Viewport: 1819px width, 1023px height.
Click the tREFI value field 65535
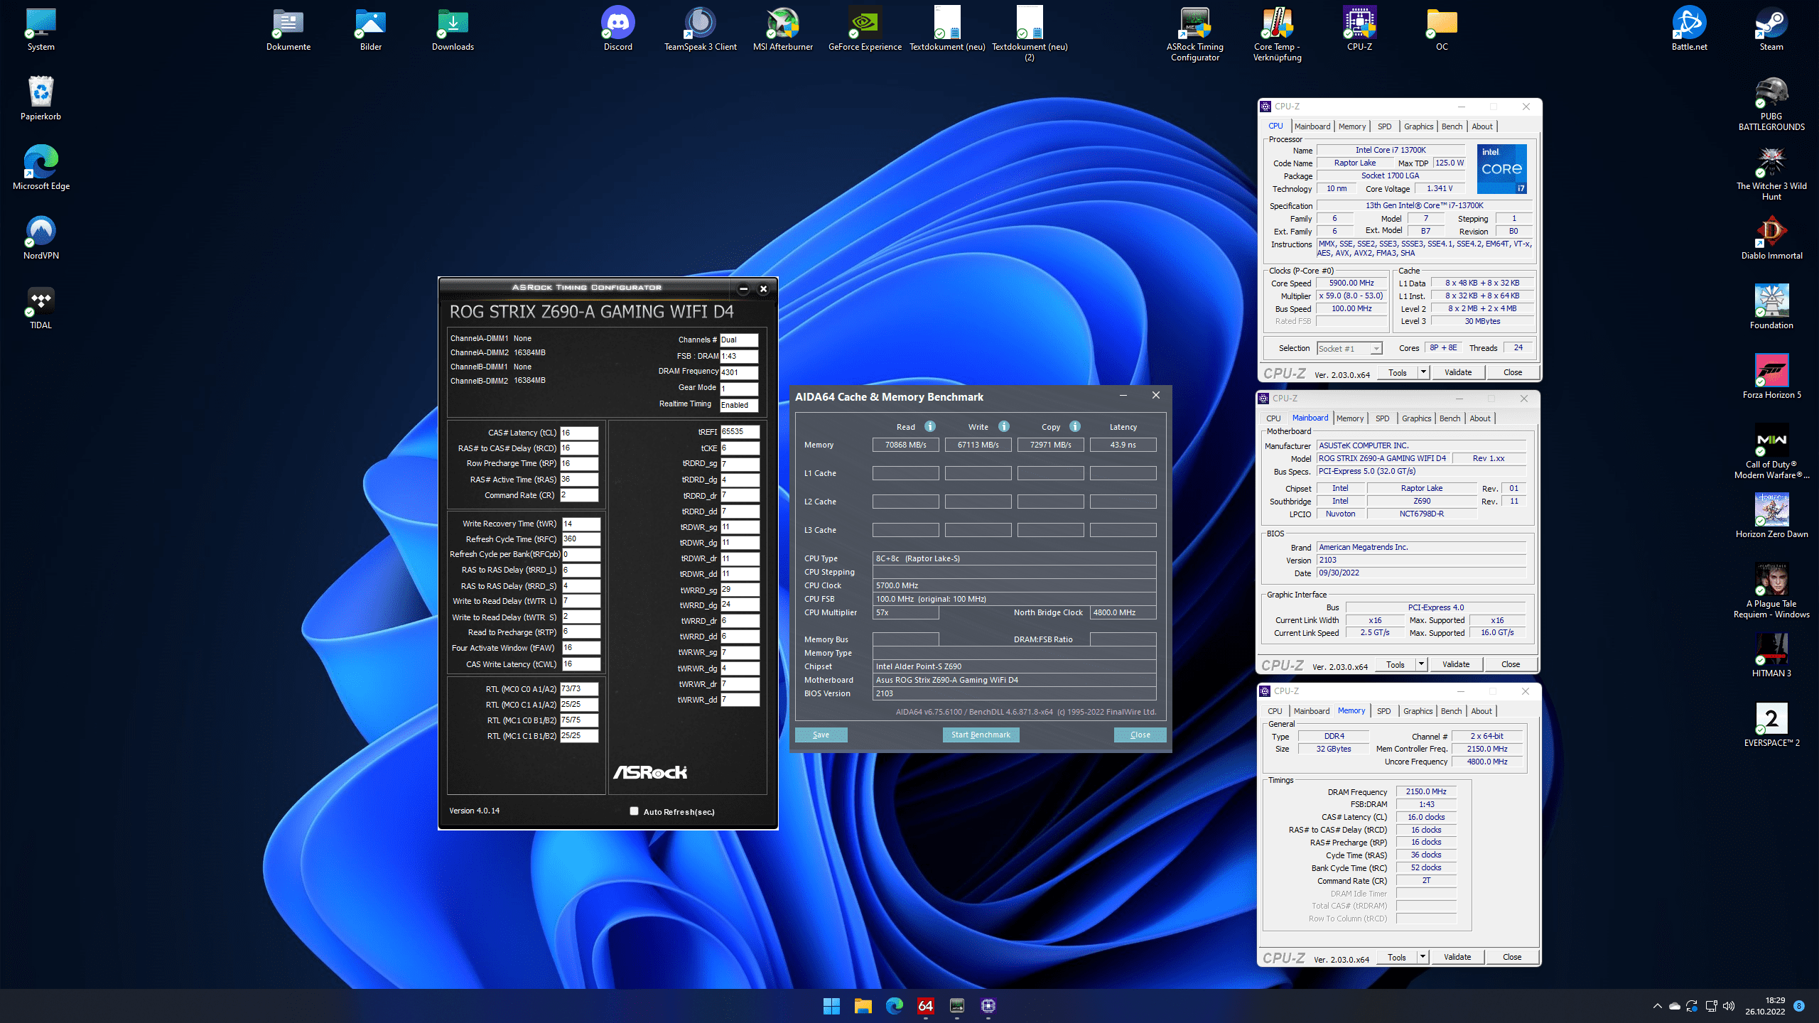[740, 432]
